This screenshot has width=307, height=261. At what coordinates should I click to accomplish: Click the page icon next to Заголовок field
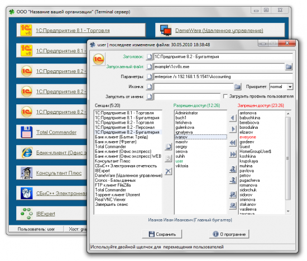point(149,57)
